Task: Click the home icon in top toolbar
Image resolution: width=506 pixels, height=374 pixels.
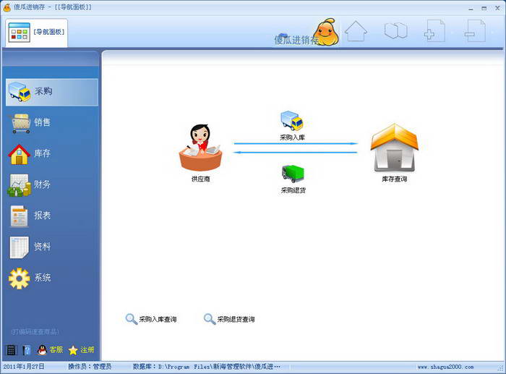Action: 356,31
